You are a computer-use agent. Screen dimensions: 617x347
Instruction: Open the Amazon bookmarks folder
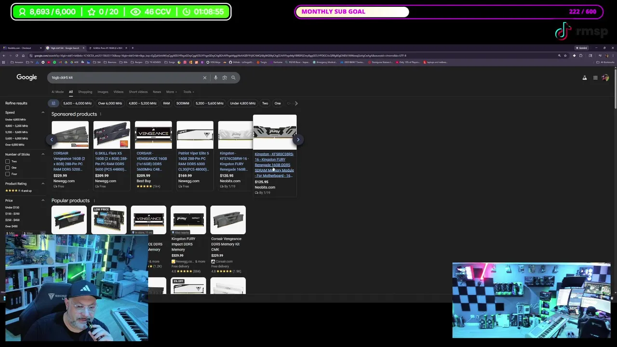click(17, 62)
